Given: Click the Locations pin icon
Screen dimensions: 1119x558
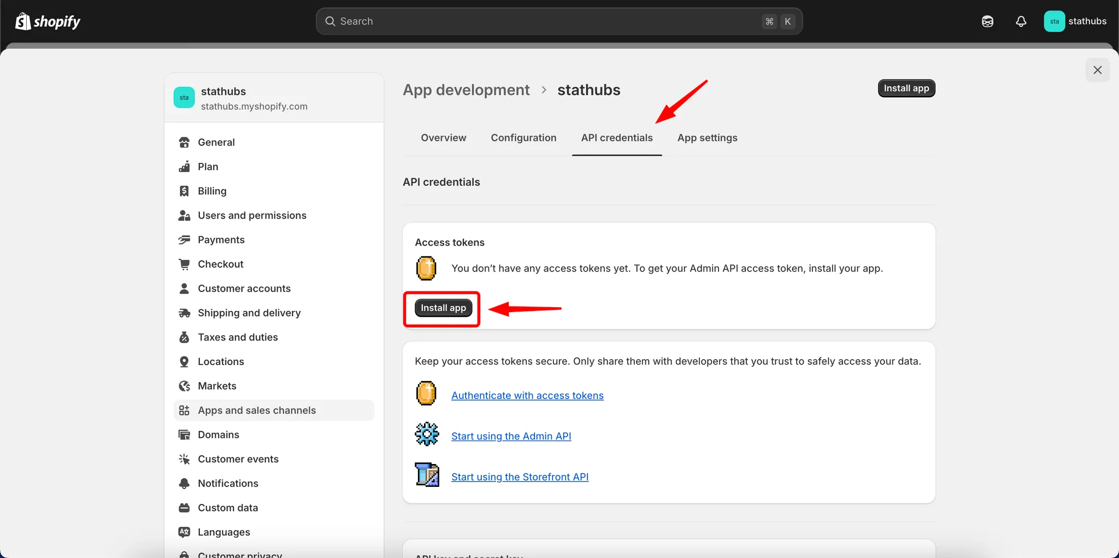Looking at the screenshot, I should pyautogui.click(x=184, y=362).
